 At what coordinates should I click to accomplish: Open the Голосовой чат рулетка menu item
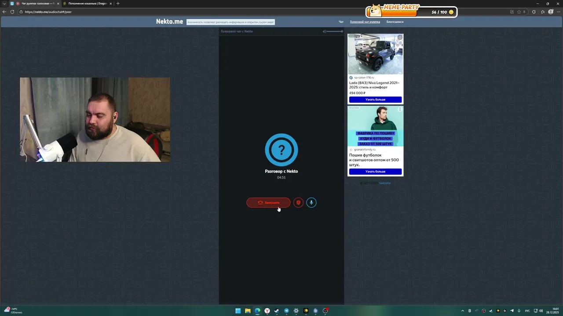click(x=365, y=22)
